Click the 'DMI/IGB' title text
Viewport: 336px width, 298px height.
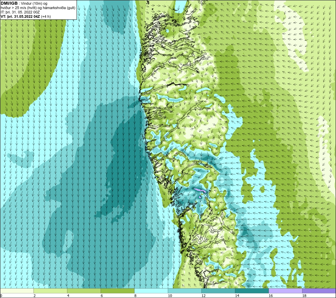click(x=9, y=3)
